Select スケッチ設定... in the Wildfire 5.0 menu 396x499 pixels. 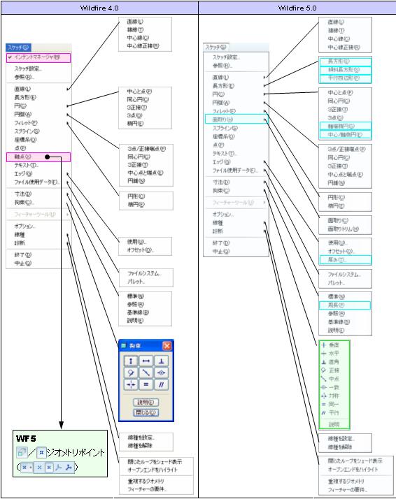point(236,57)
